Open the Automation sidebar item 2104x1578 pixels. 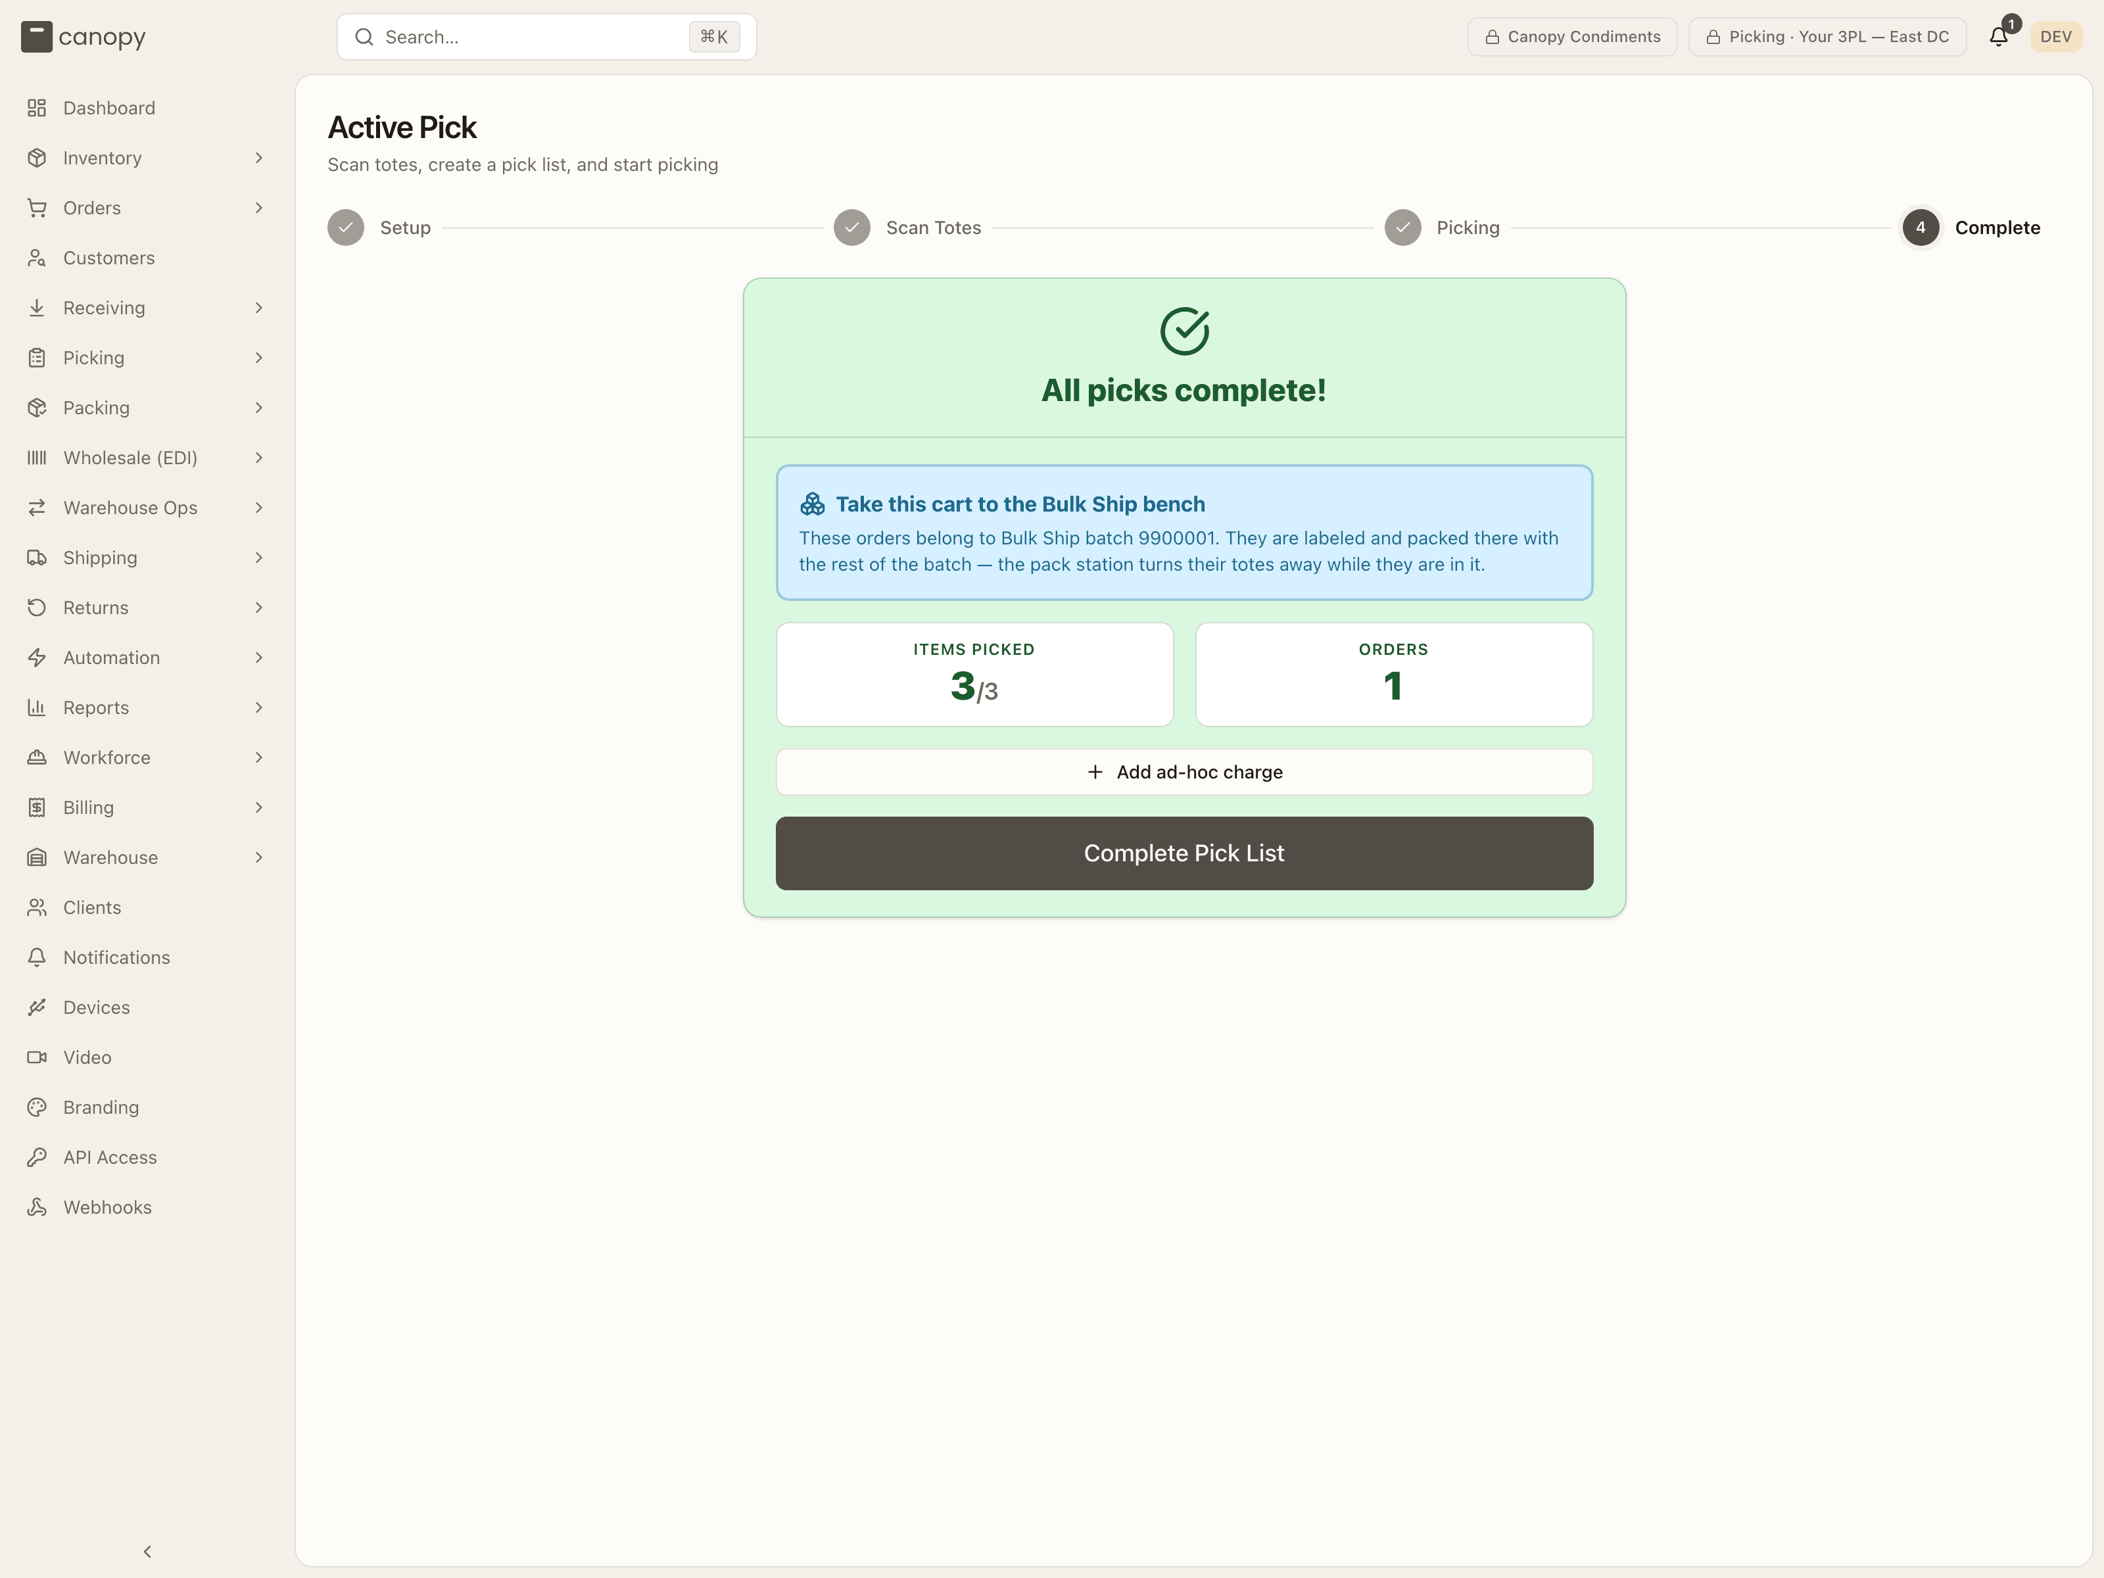[x=147, y=657]
